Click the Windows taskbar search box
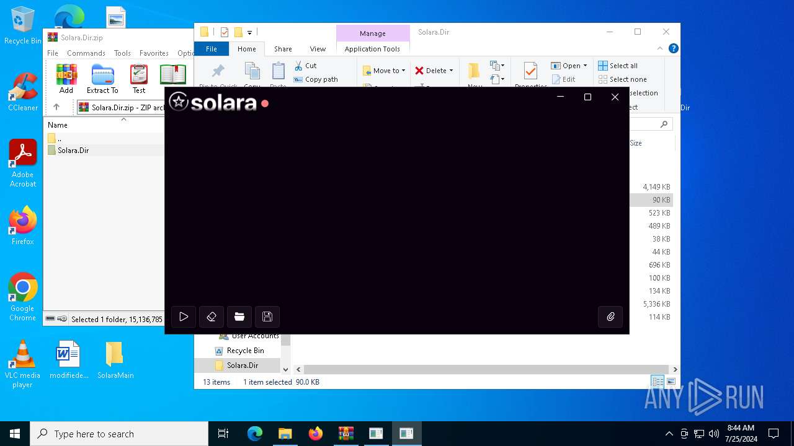Screen dimensions: 794x446 (x=119, y=434)
